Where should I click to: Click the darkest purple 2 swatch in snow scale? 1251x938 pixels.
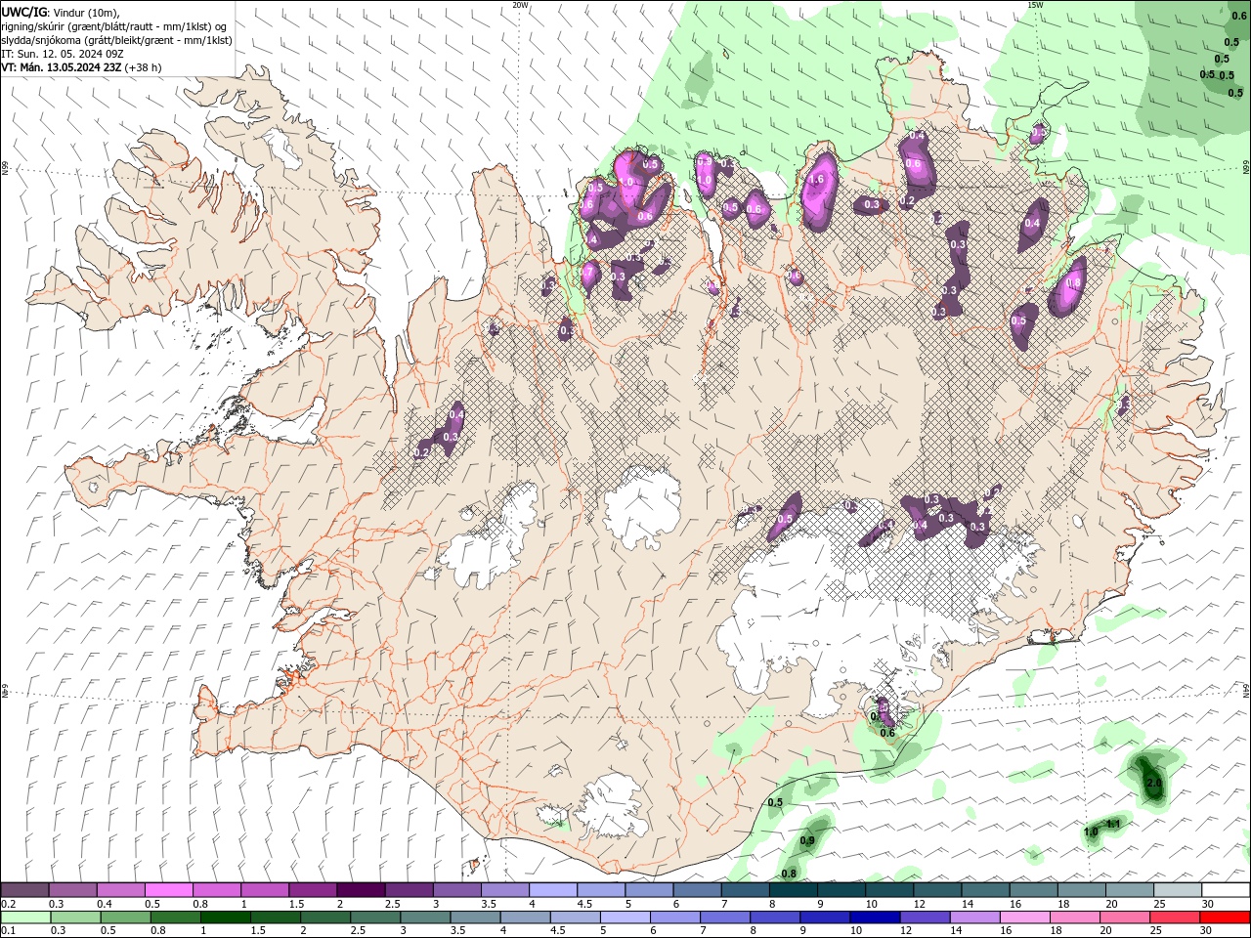360,890
